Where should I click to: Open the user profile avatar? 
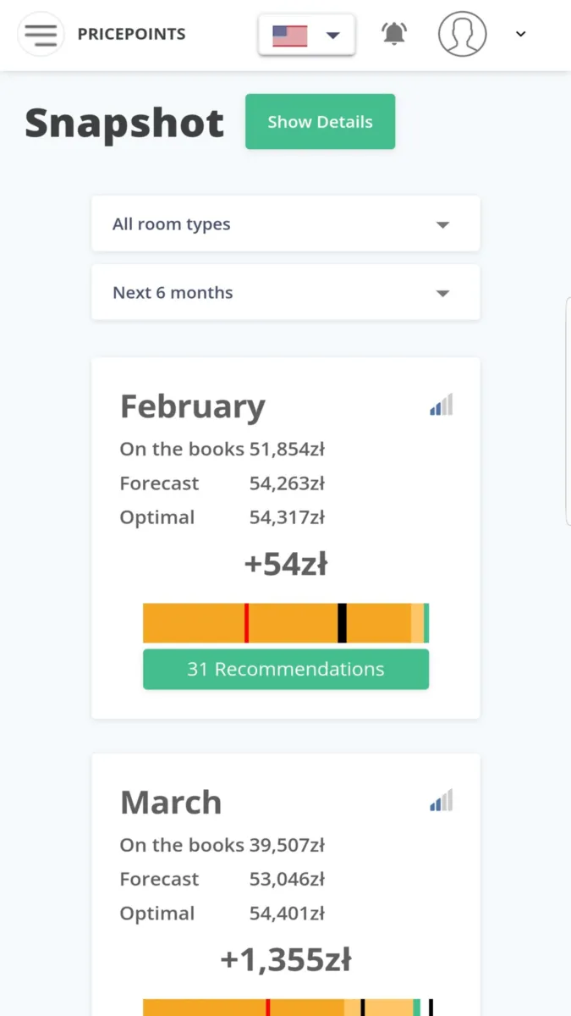click(462, 34)
